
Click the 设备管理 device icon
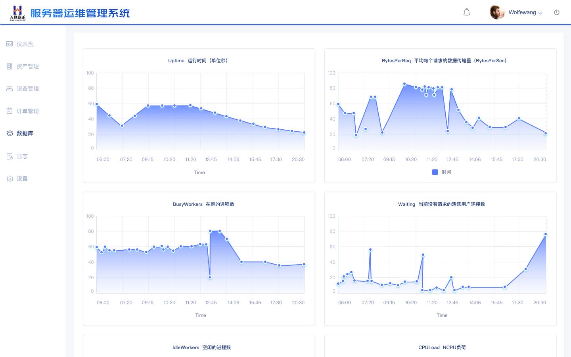click(x=10, y=88)
